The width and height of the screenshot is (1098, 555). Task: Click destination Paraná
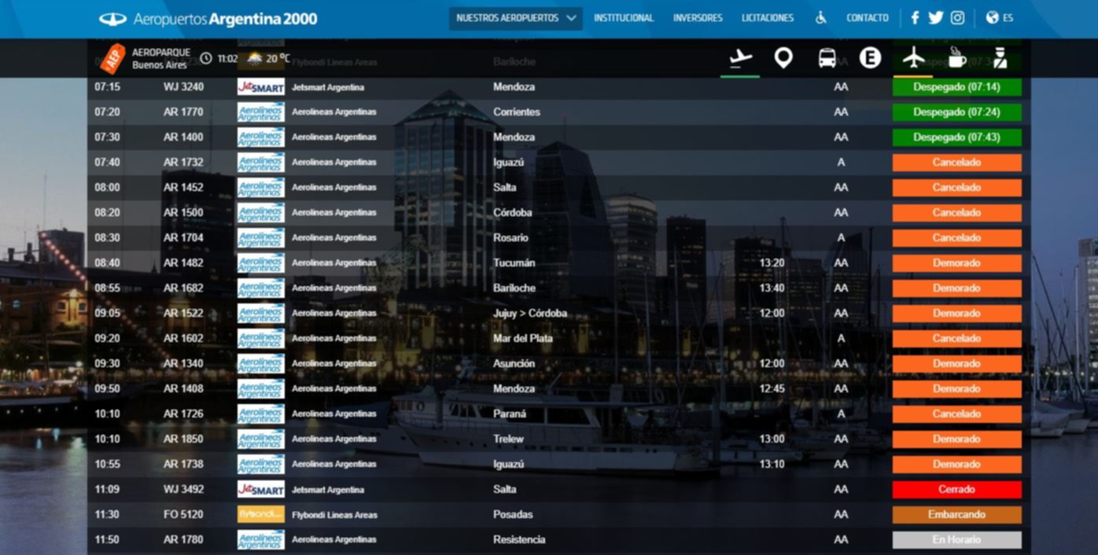tap(510, 413)
